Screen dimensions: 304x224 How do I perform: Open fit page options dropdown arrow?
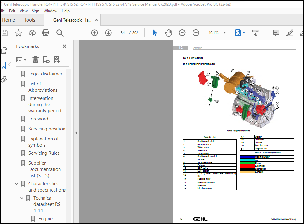point(244,33)
